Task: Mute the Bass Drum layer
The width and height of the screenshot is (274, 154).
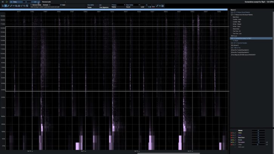Action: coord(231,138)
